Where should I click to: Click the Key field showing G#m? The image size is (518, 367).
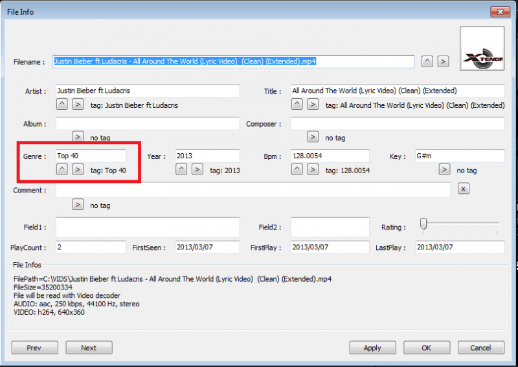click(460, 156)
